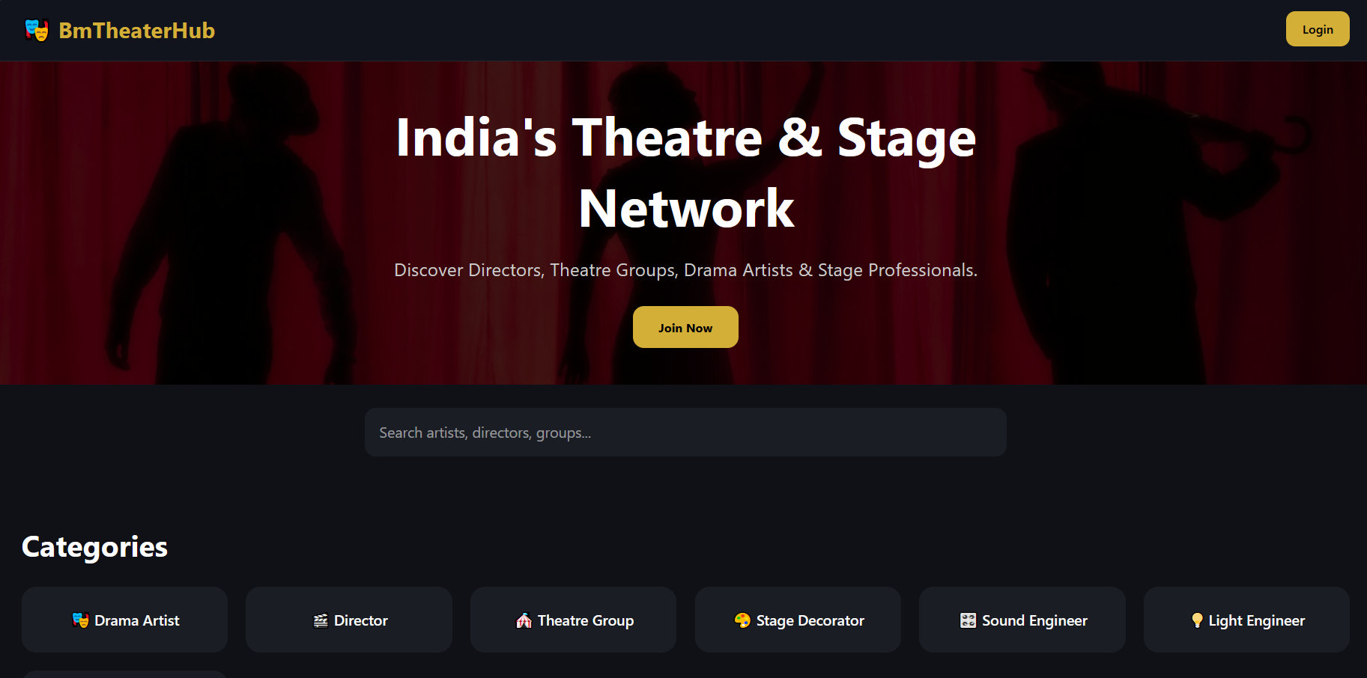
Task: Click the Login button
Action: (x=1318, y=29)
